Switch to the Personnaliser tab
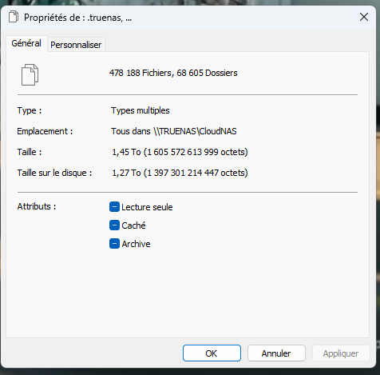 (x=76, y=45)
